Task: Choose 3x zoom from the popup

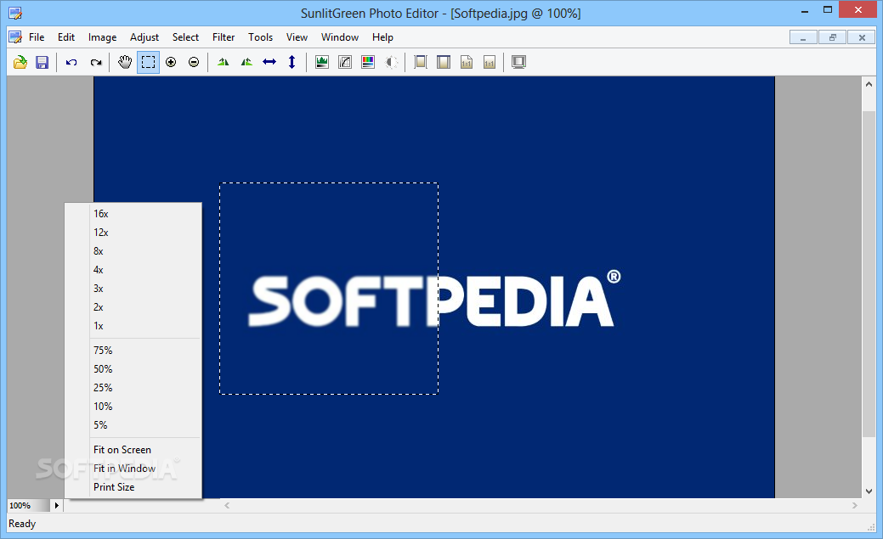Action: 133,288
